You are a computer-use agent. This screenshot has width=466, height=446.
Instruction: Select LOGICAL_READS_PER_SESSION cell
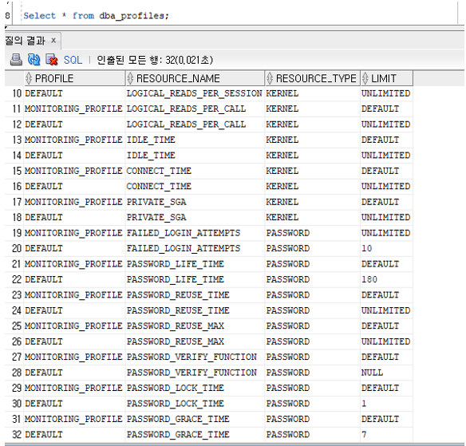[x=195, y=93]
